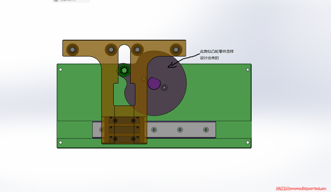This screenshot has width=331, height=192.
Task: Pick the purple D-shaped cam shaft
Action: click(154, 83)
